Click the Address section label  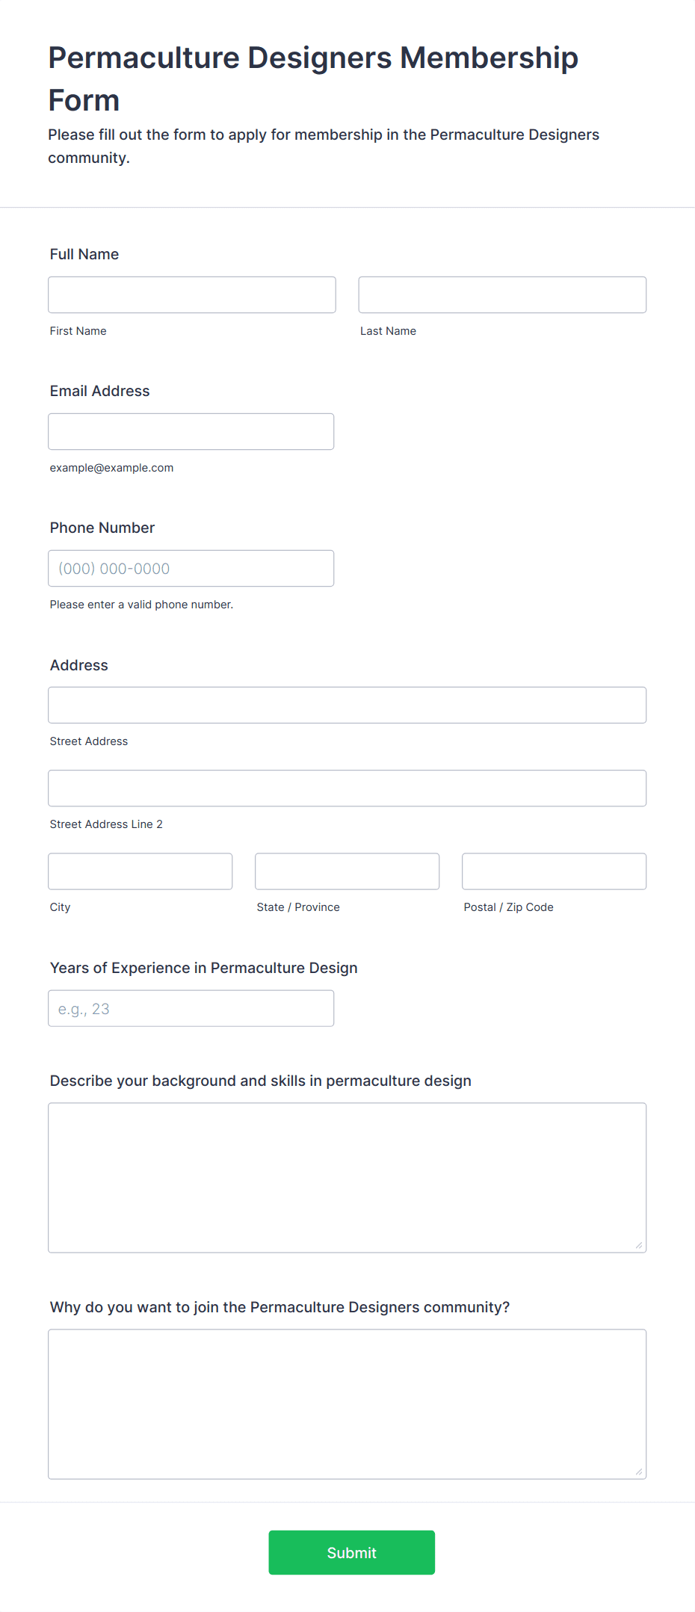coord(79,665)
